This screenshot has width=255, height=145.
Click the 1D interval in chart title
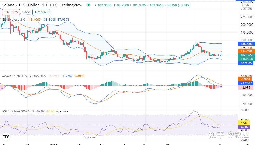click(x=45, y=5)
